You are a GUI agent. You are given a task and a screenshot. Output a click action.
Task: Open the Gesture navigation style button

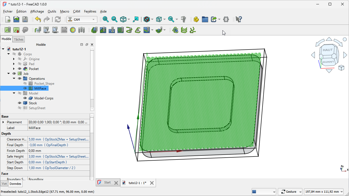tap(290, 192)
